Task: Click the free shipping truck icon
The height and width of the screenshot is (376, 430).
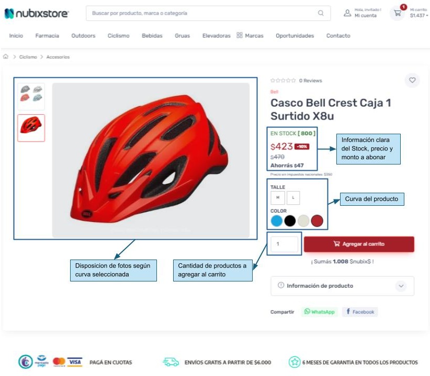Action: coord(171,362)
